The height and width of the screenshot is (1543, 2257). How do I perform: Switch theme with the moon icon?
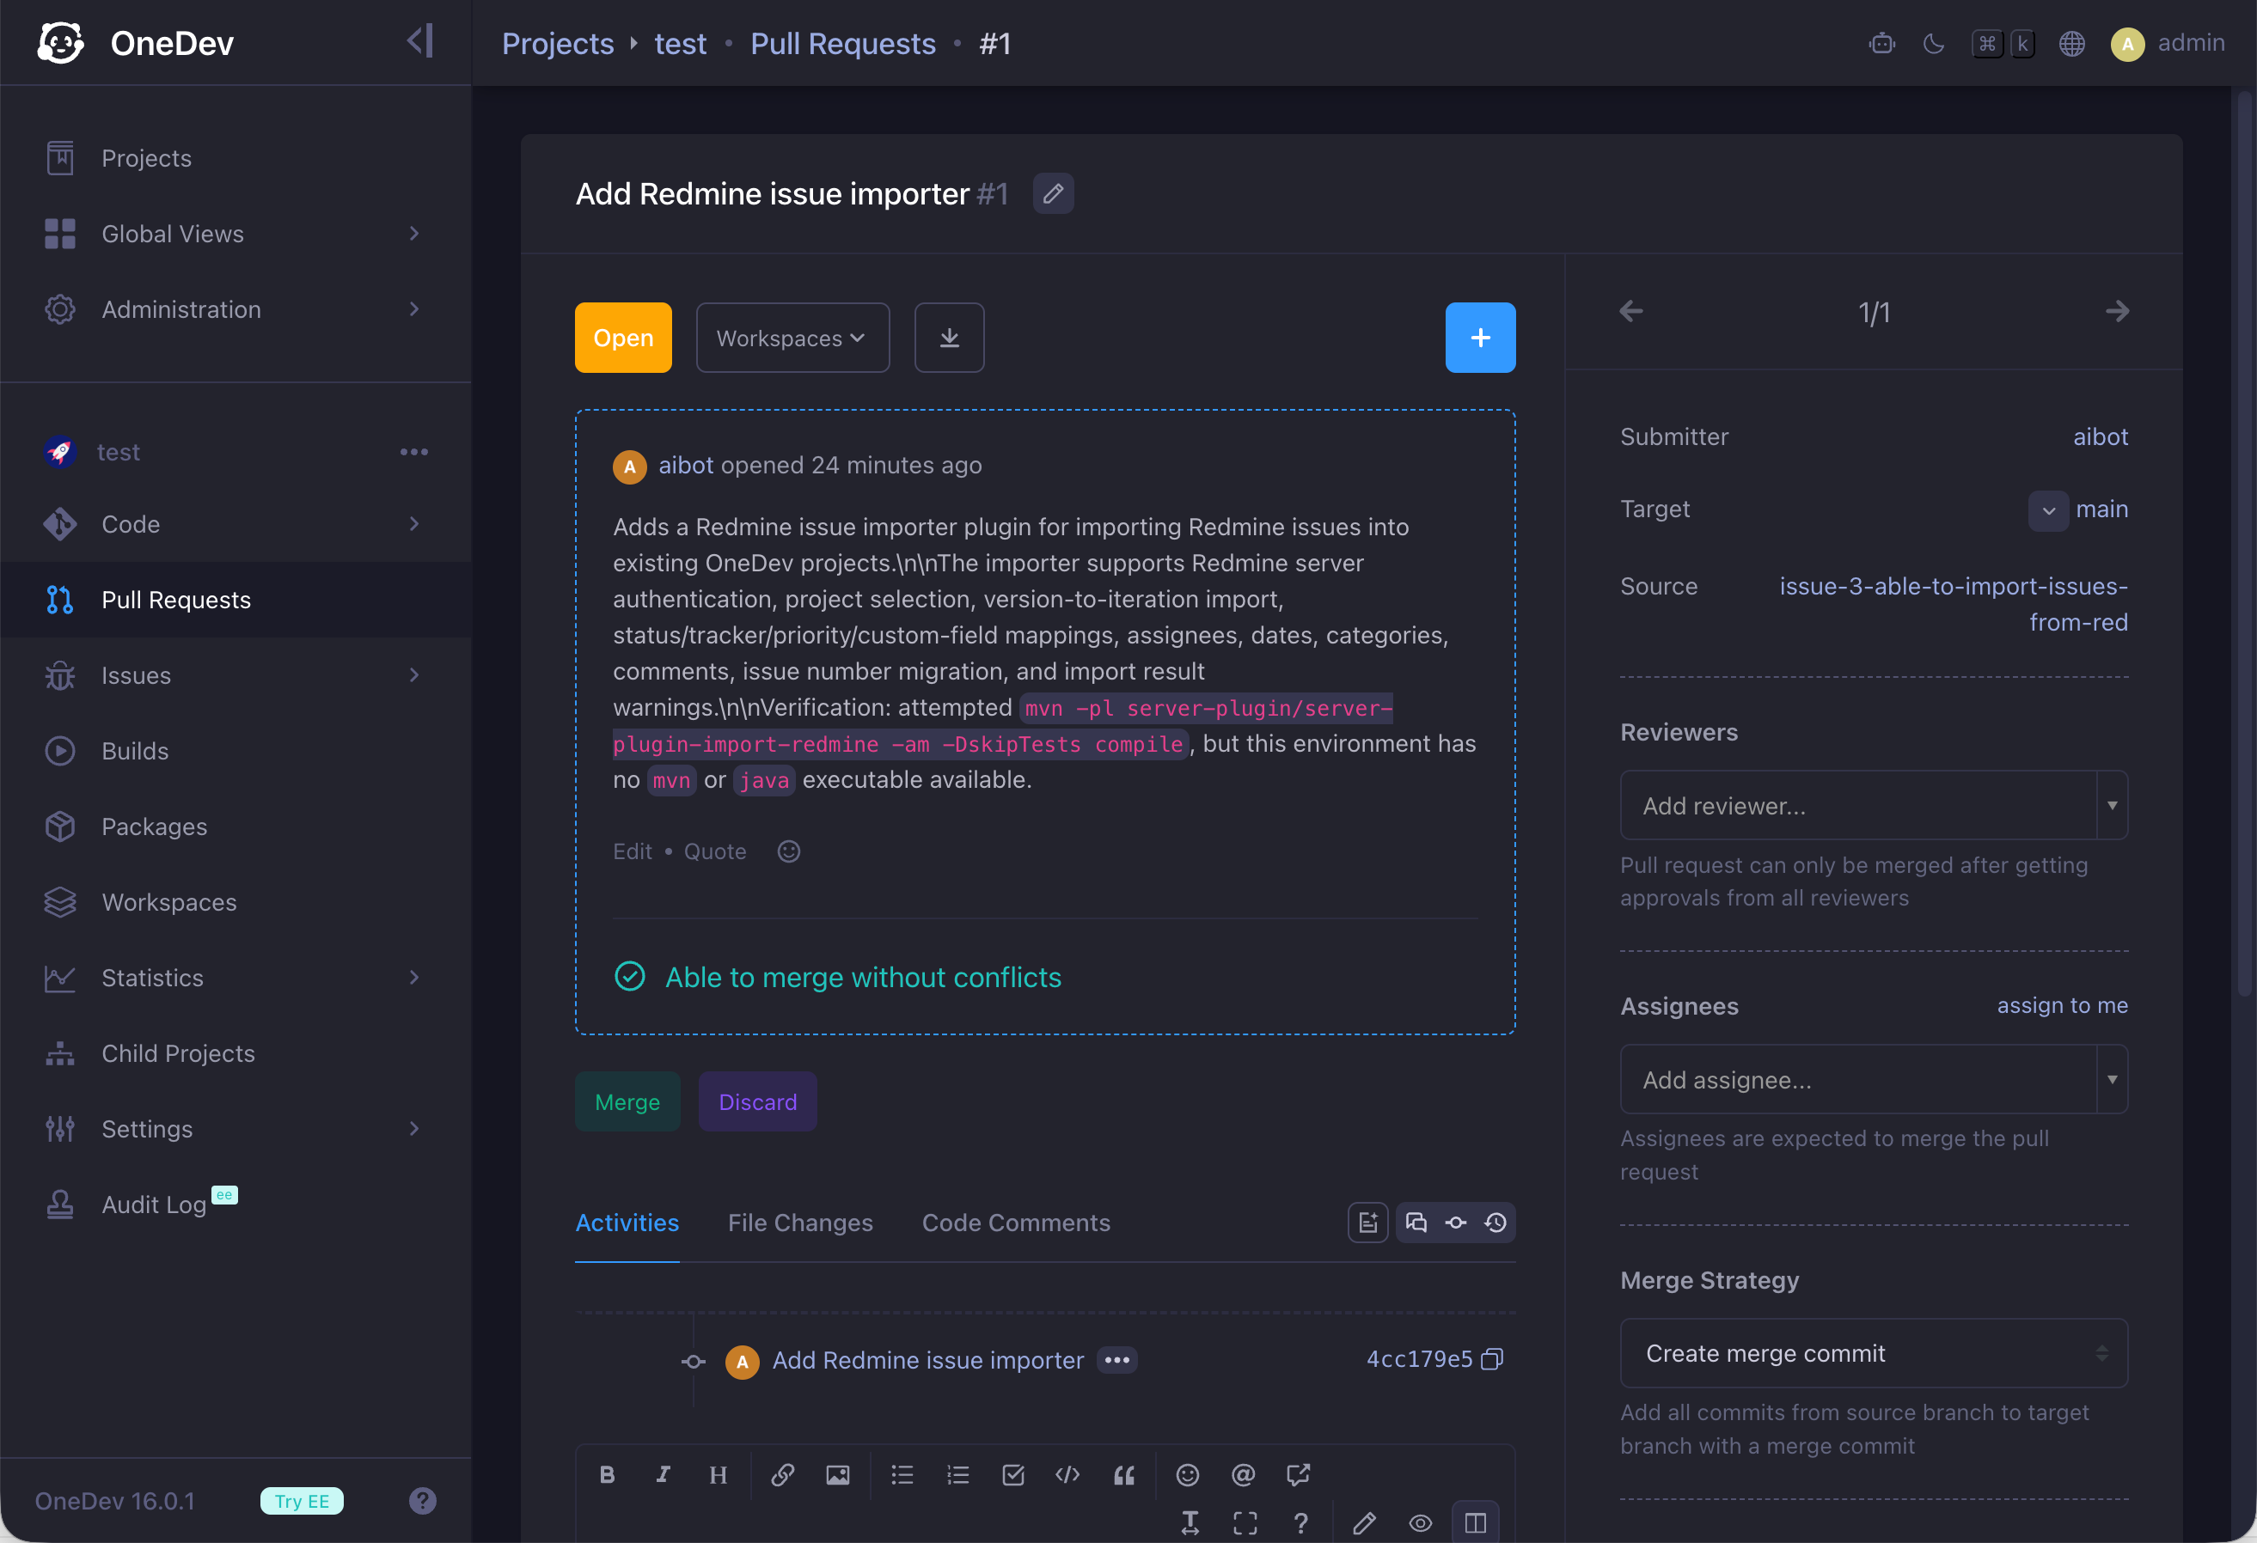[1934, 44]
